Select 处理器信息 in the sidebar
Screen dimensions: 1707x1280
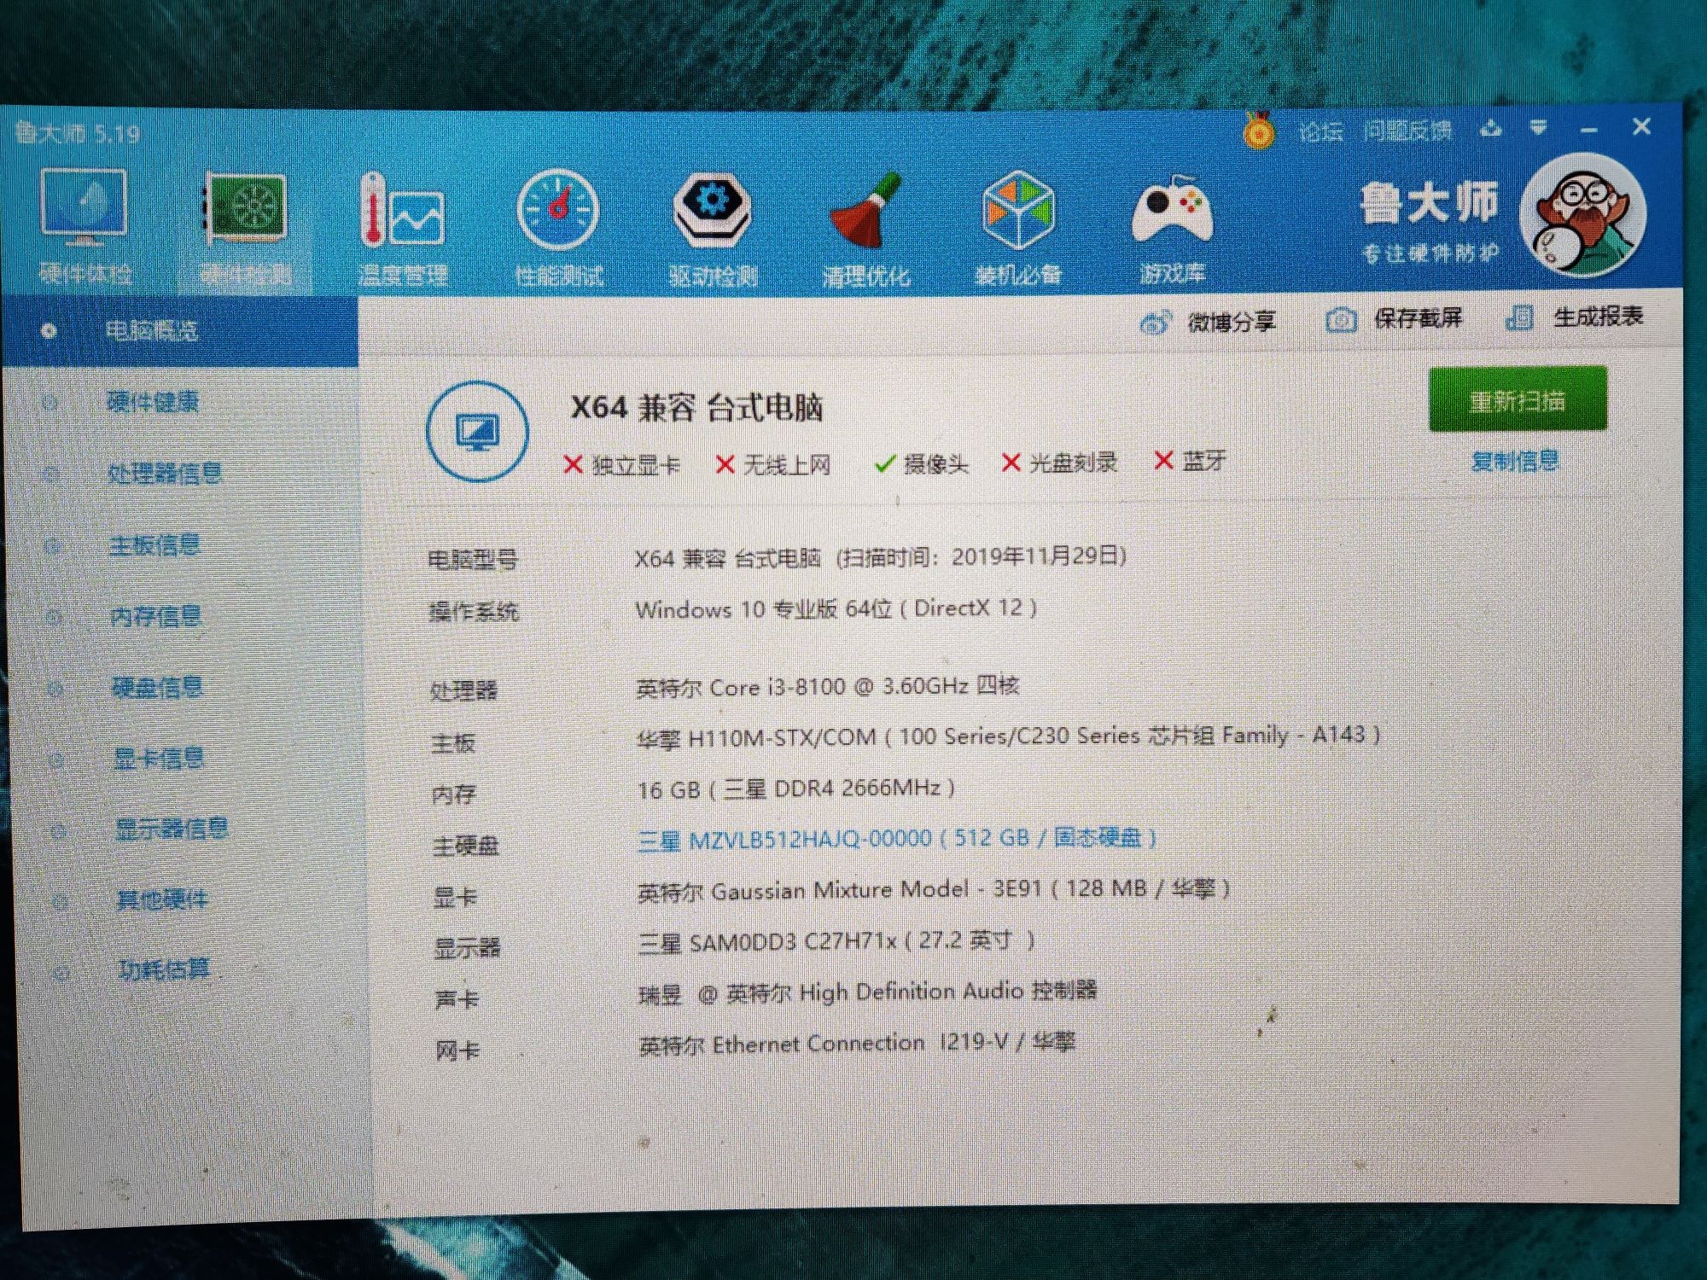(165, 473)
